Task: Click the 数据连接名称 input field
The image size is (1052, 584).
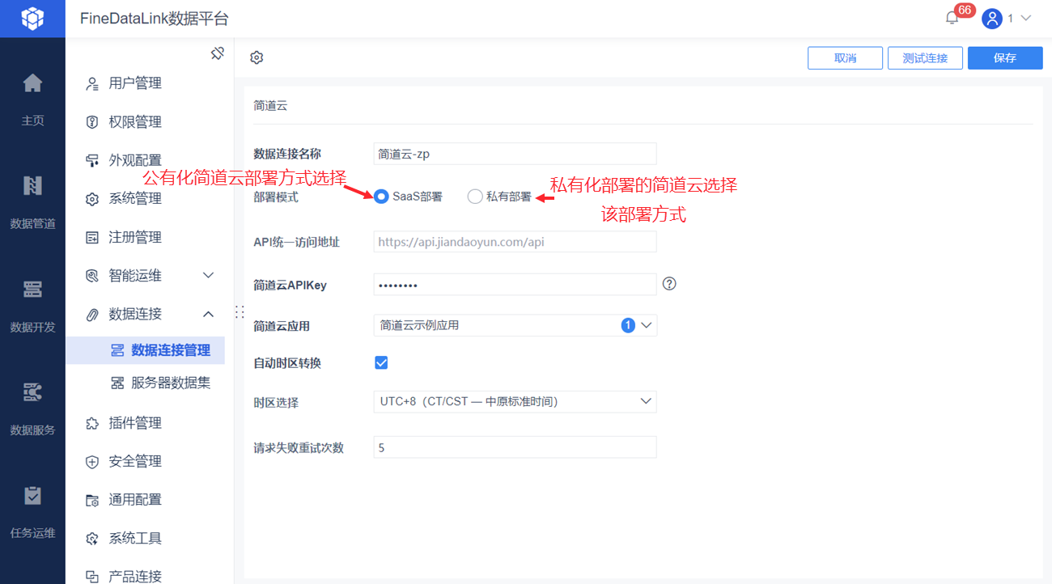Action: [515, 154]
